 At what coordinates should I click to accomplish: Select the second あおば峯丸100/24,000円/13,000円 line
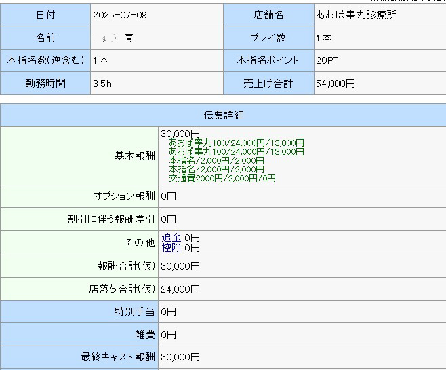(237, 151)
